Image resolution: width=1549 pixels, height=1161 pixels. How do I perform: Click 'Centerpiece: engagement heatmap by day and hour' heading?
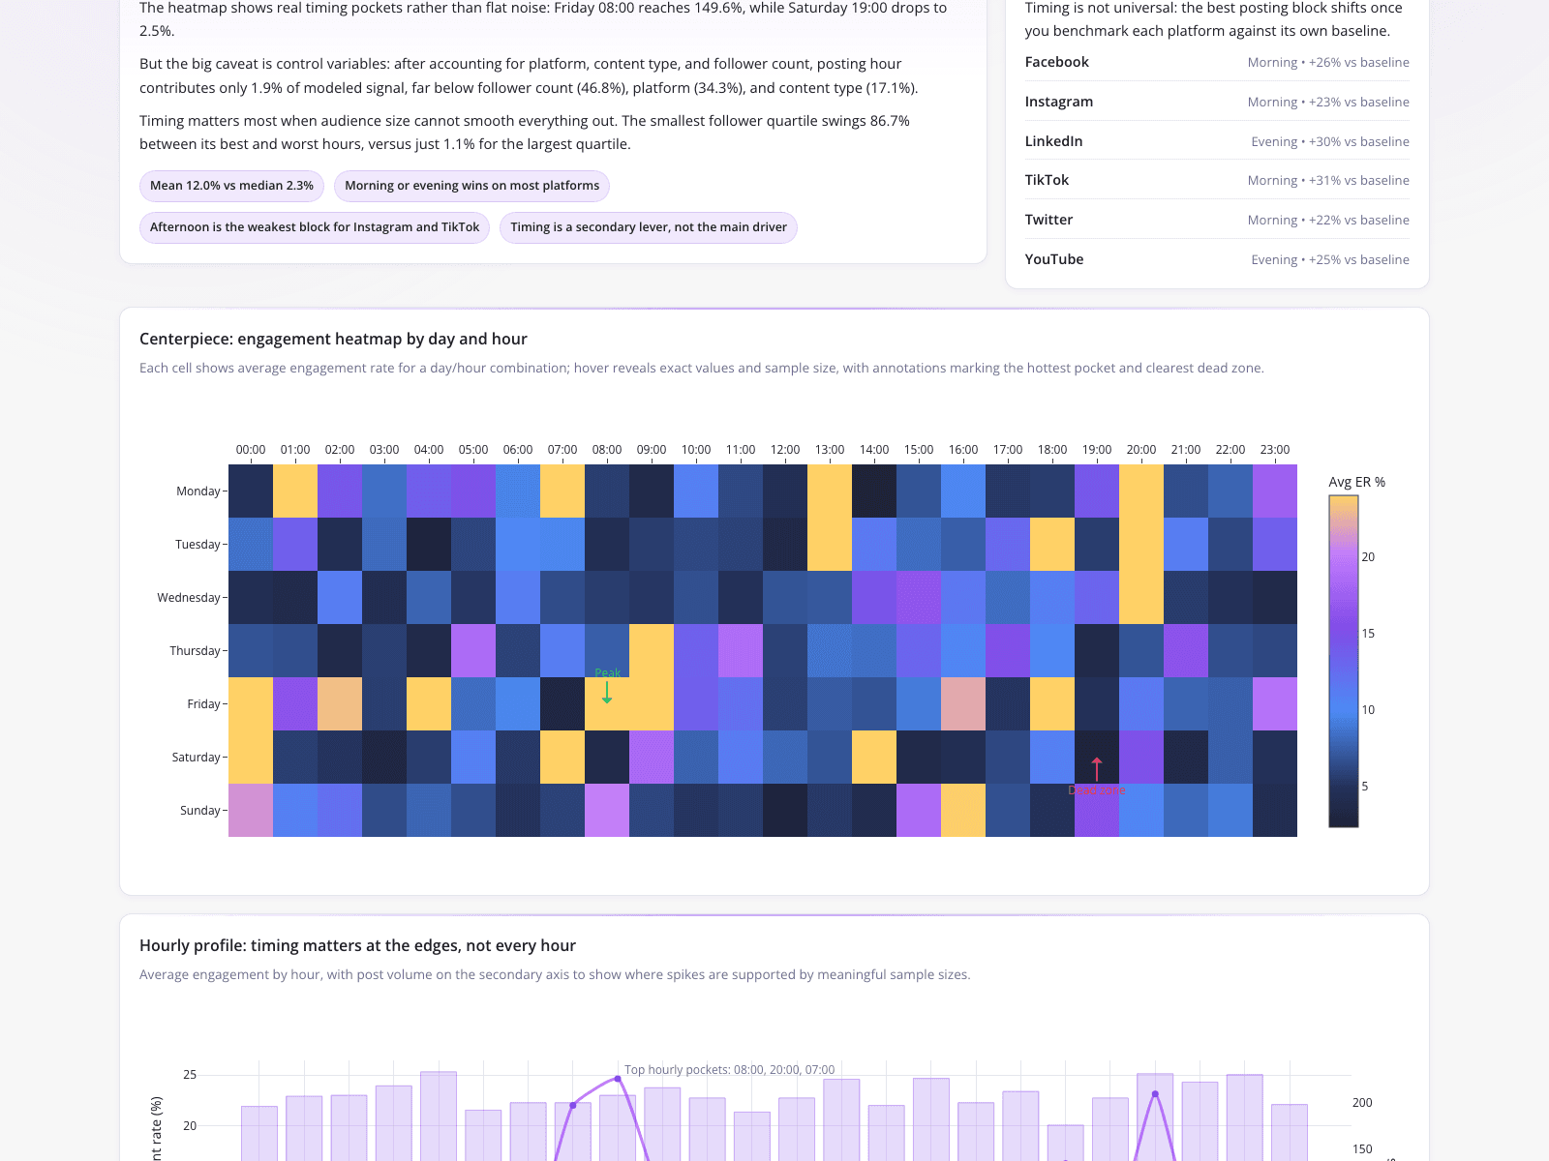point(333,339)
